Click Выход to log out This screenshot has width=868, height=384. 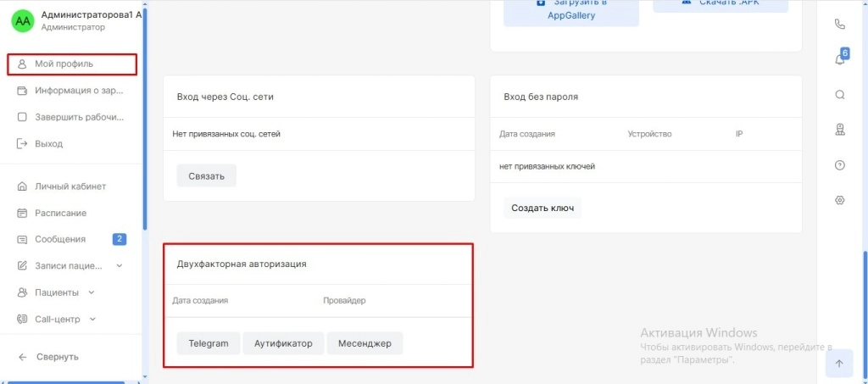pos(48,144)
